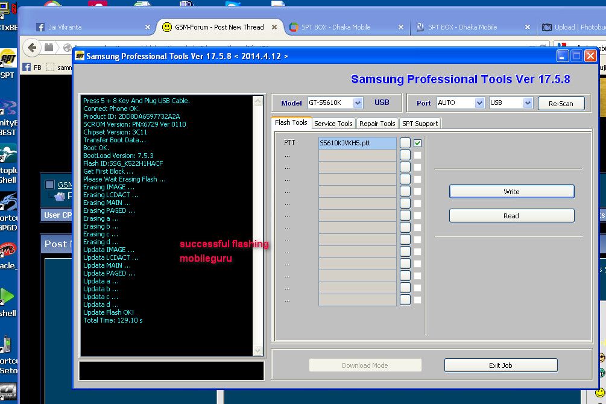The image size is (606, 404).
Task: Switch to the SPT Support tab
Action: point(420,124)
